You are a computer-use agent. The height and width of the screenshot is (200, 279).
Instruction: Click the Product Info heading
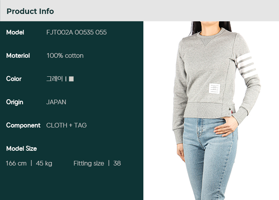point(30,11)
